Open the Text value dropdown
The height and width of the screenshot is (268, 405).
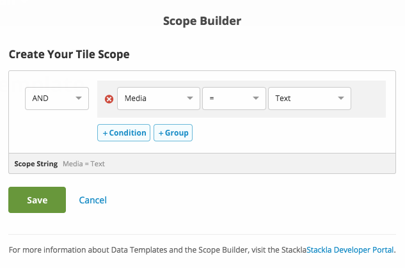pyautogui.click(x=309, y=98)
